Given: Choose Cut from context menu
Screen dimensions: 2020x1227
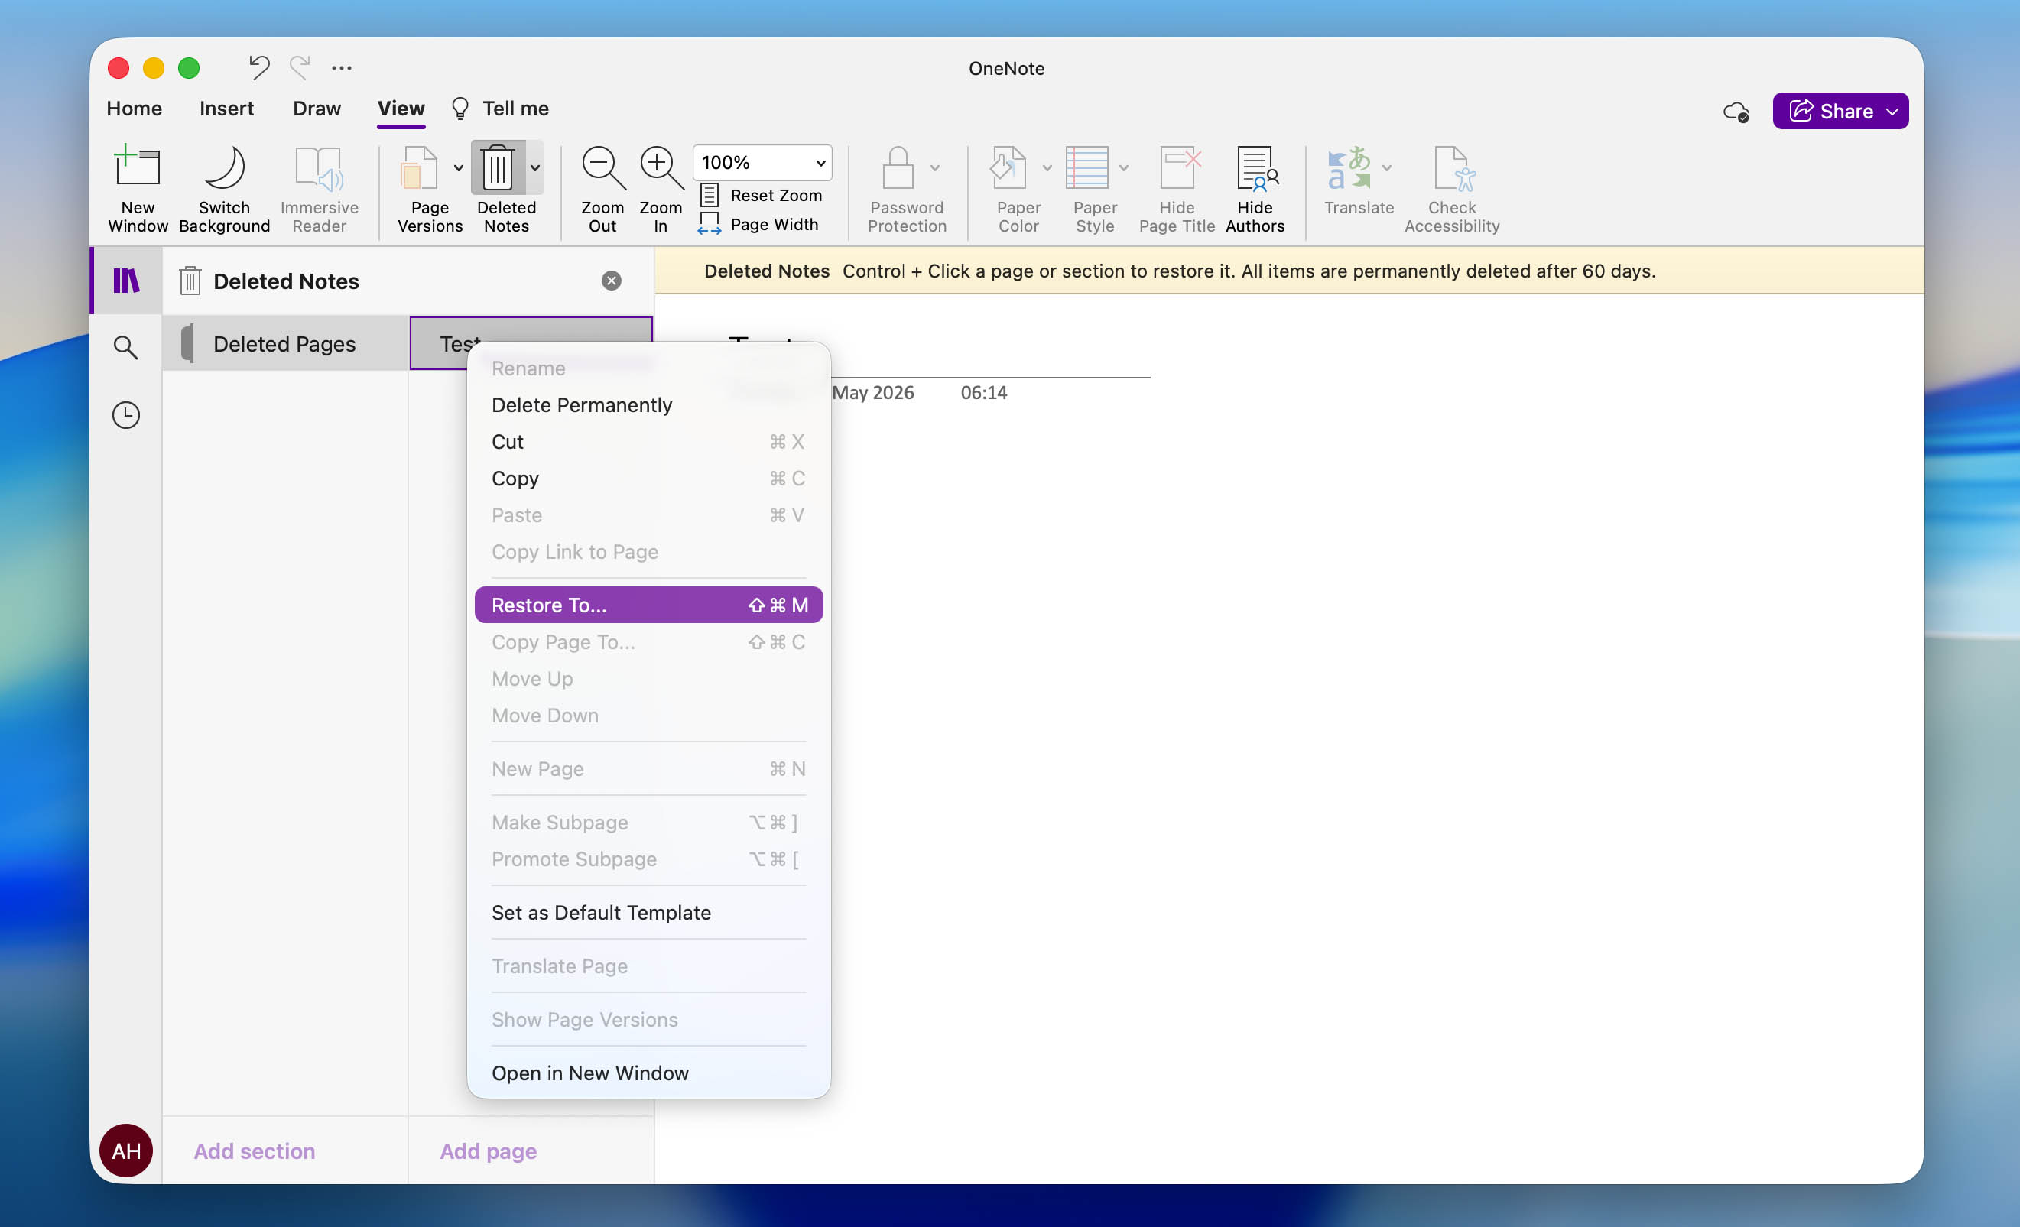Looking at the screenshot, I should (x=648, y=442).
